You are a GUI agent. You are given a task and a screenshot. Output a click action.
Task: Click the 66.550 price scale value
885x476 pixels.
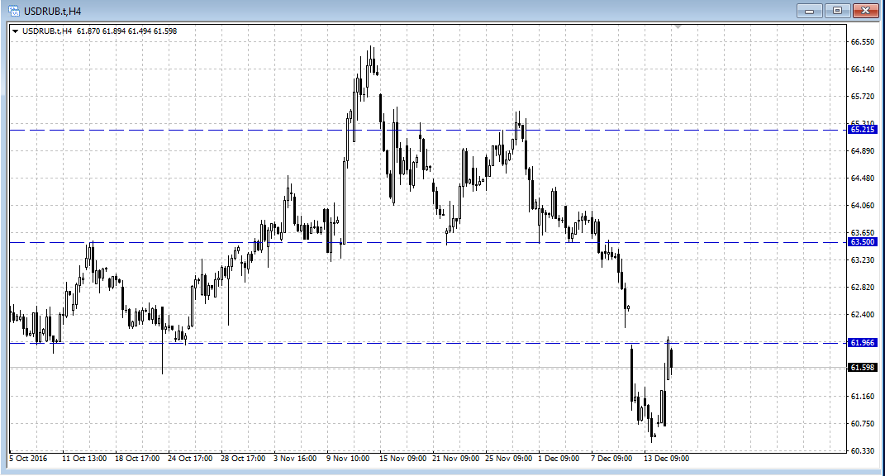[863, 42]
